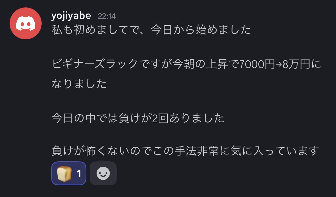The height and width of the screenshot is (197, 336).
Task: Click the white Discord logo inside avatar
Action: click(x=26, y=24)
